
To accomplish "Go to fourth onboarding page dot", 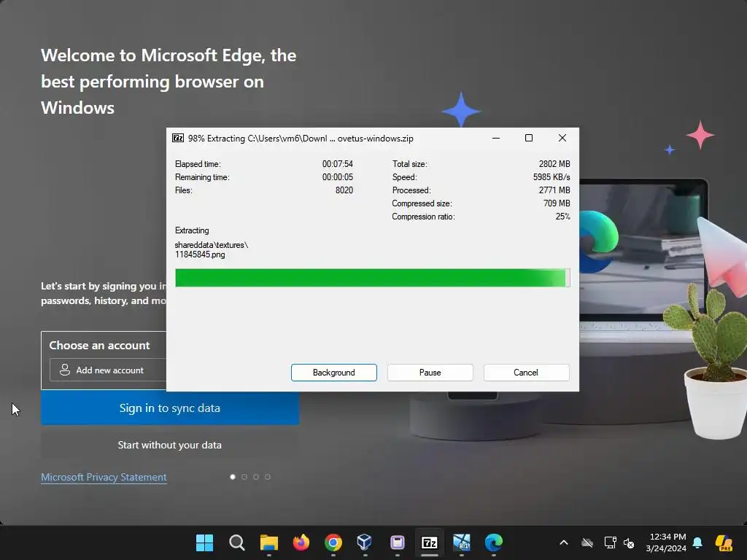I will click(268, 477).
